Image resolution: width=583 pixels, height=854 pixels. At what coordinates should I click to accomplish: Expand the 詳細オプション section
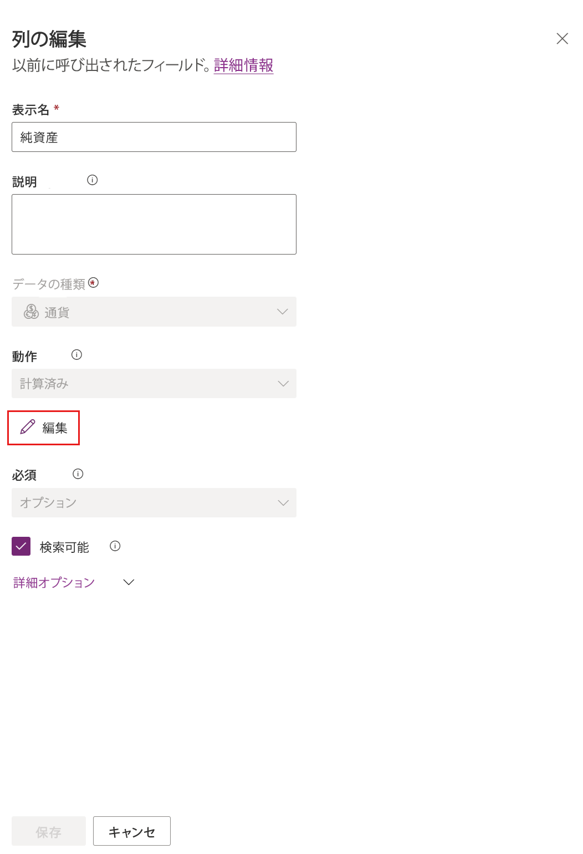(53, 582)
